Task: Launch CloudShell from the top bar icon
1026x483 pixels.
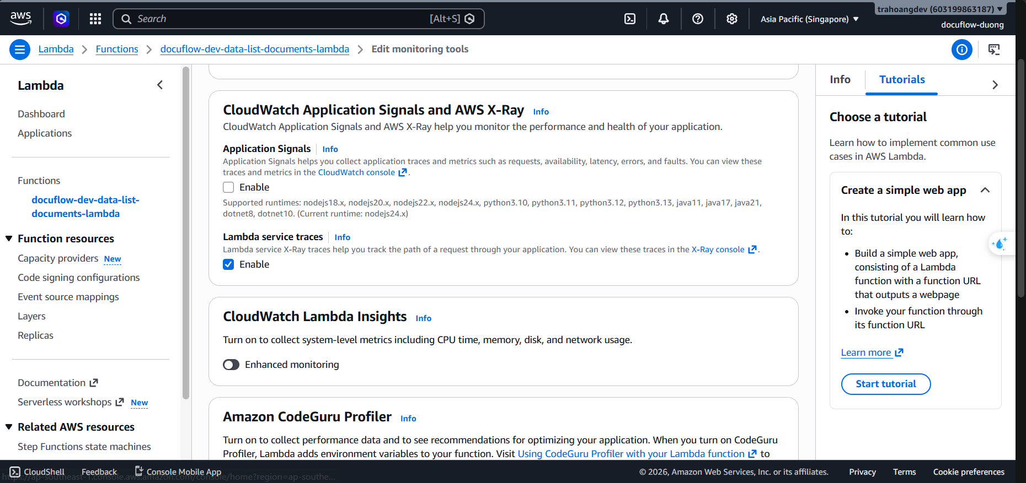Action: (630, 19)
